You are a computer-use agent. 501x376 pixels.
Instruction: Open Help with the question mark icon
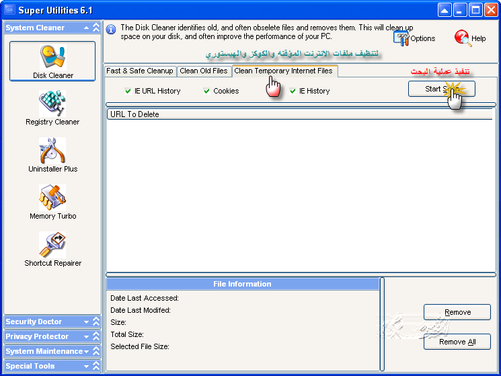[463, 38]
